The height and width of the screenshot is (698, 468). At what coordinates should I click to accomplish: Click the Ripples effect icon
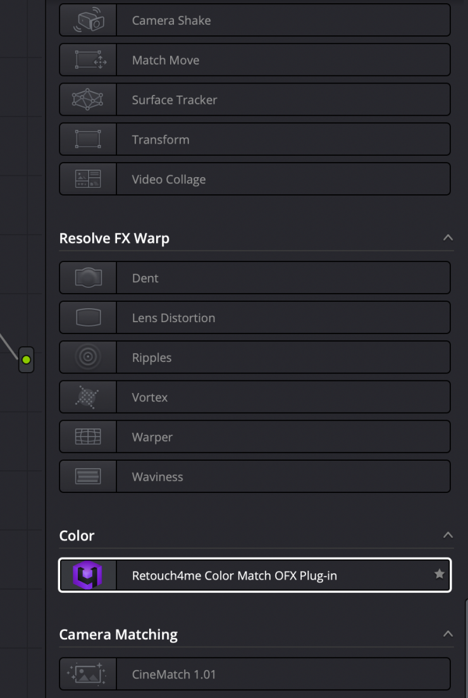[88, 358]
